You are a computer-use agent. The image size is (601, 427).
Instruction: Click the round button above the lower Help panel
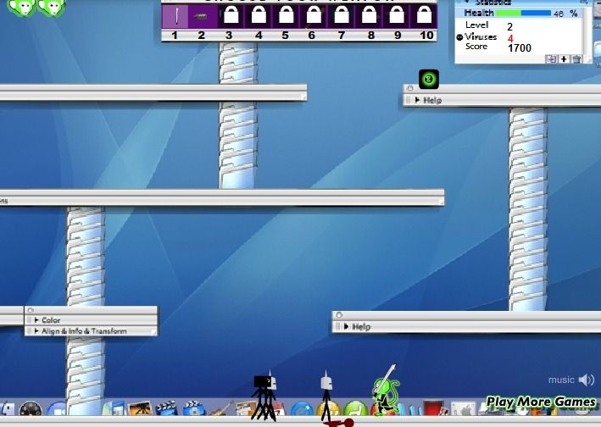[339, 315]
